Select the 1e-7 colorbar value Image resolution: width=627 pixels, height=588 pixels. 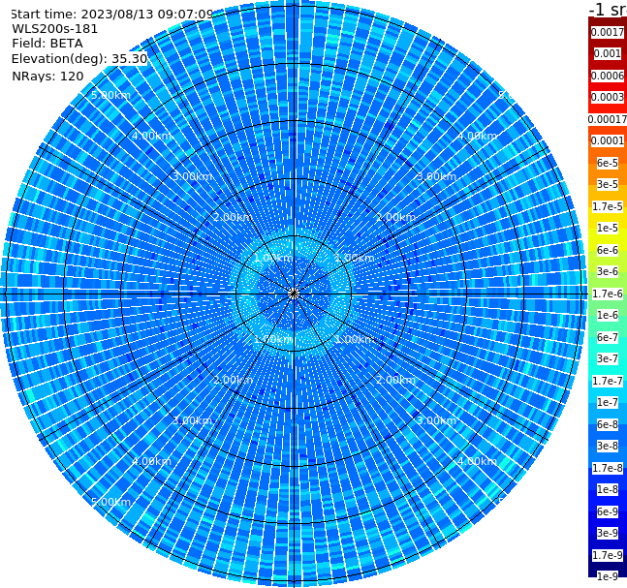pyautogui.click(x=608, y=402)
